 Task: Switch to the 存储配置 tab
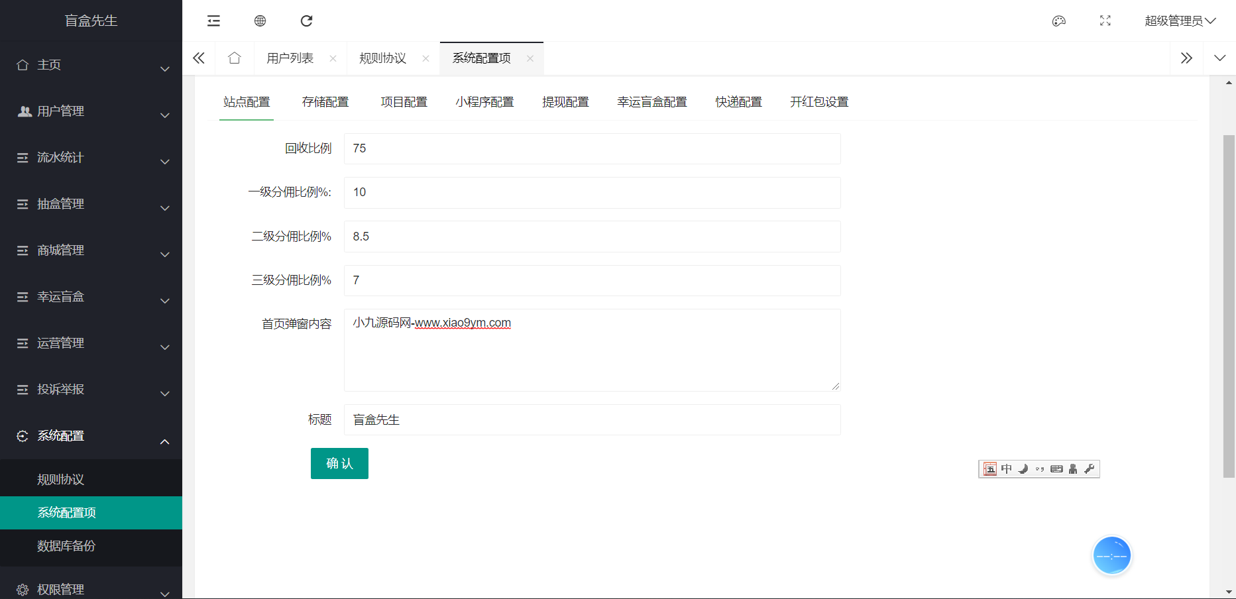click(325, 102)
